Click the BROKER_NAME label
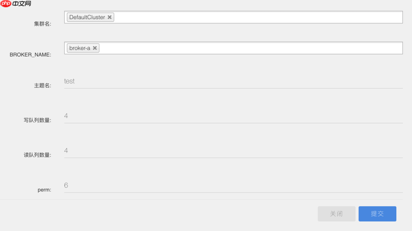Viewport: 412px width, 231px height. (x=30, y=55)
